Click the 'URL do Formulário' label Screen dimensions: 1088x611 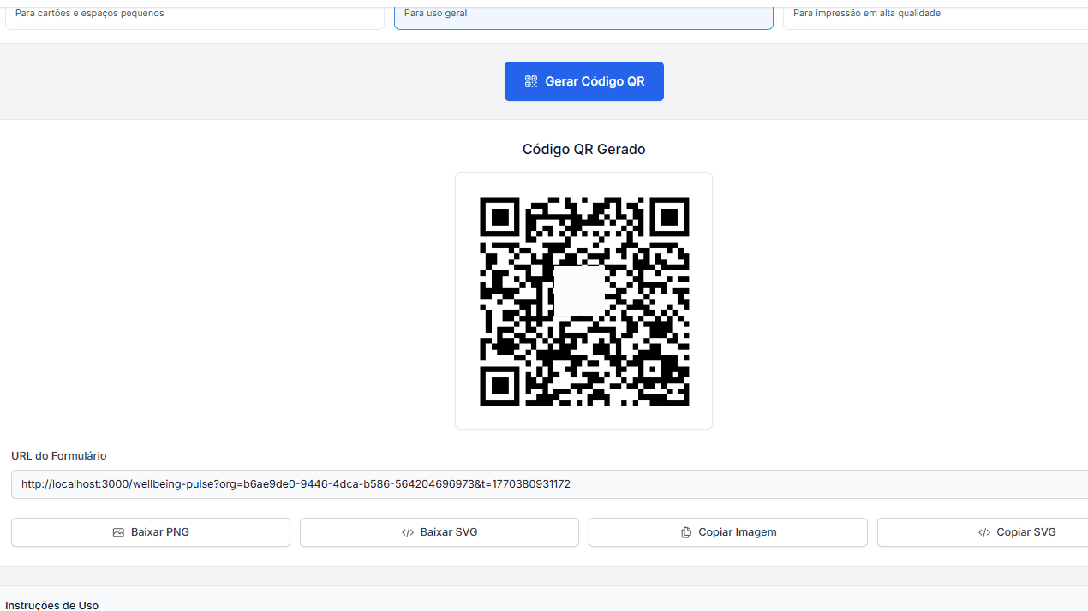[x=58, y=455]
